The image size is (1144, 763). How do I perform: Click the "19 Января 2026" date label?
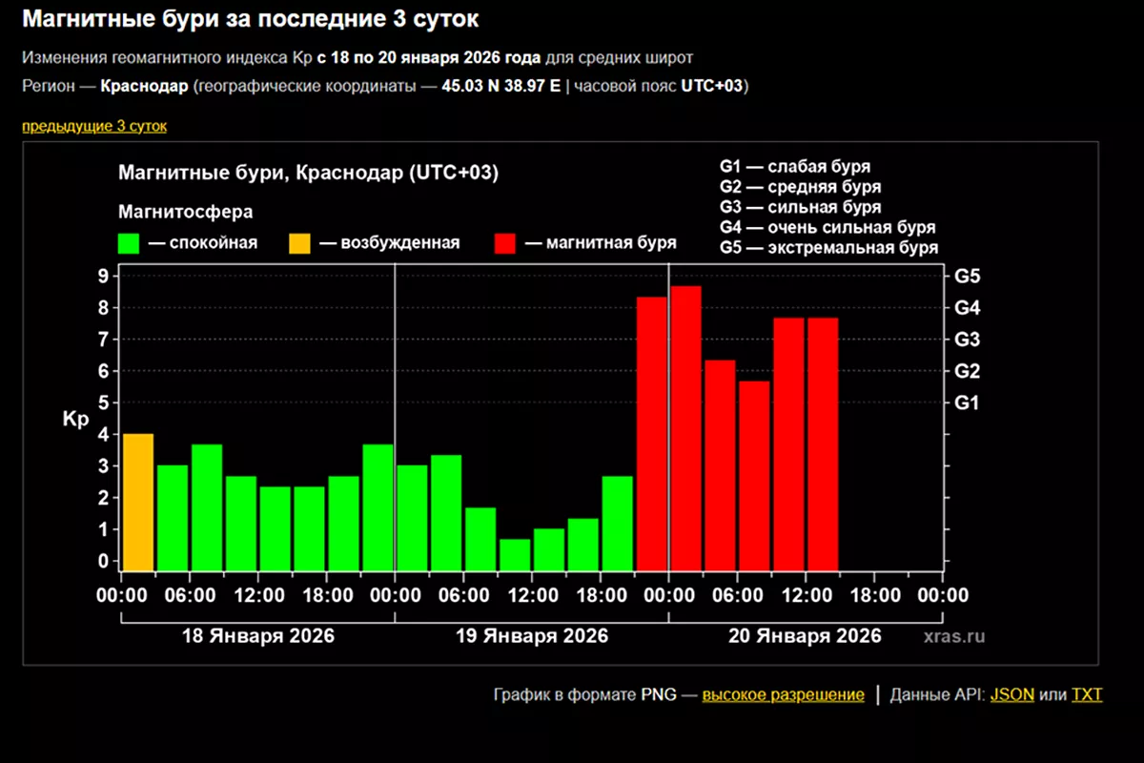coord(532,636)
